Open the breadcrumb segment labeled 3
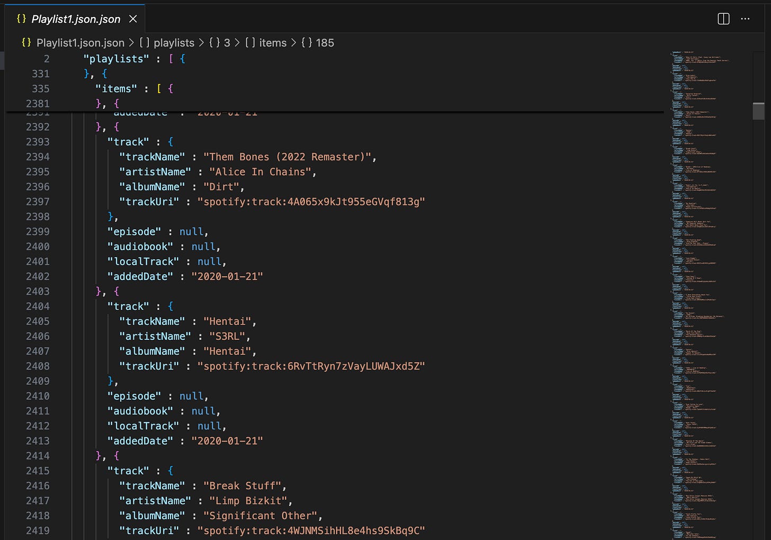 (227, 43)
